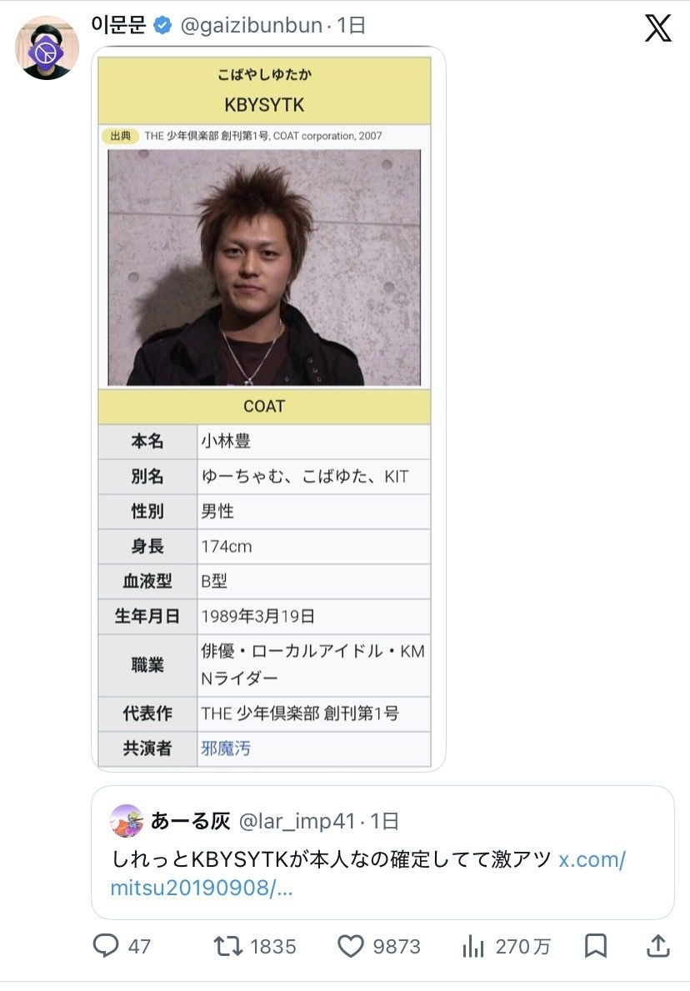
Task: Click the reply count 47
Action: pyautogui.click(x=140, y=946)
